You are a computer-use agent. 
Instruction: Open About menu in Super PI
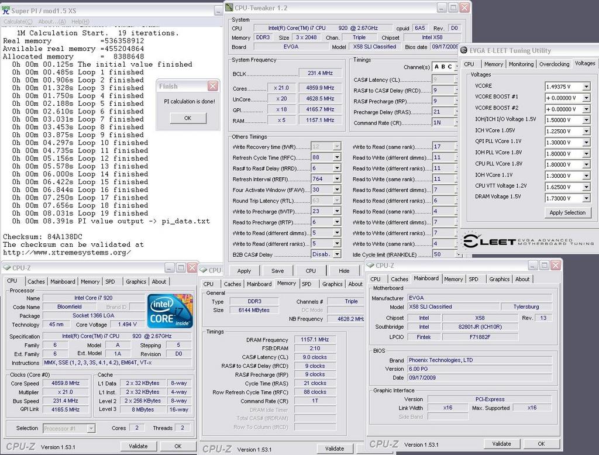(52, 22)
